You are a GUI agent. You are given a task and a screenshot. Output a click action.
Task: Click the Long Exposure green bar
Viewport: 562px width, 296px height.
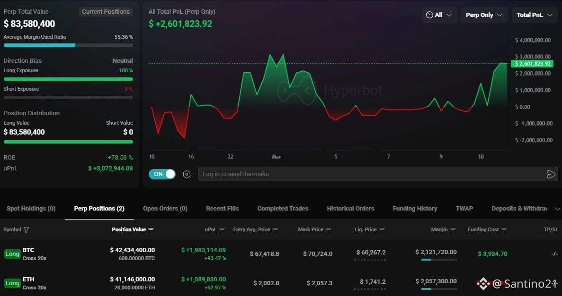[x=68, y=79]
